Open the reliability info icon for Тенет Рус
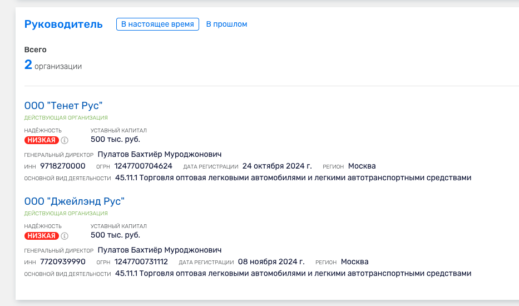519x306 pixels. coord(65,140)
